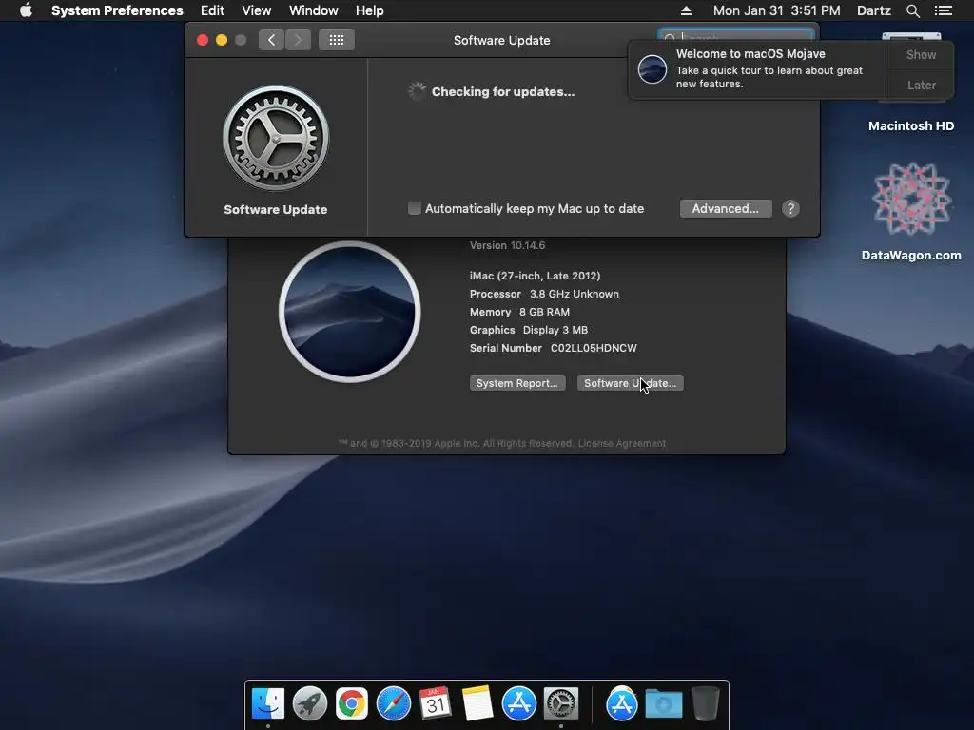Click the date and time in menu bar
This screenshot has height=730, width=974.
pos(776,10)
